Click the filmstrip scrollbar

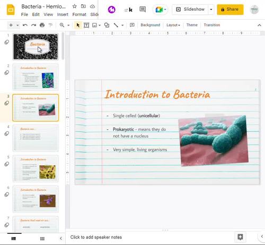coord(63,46)
